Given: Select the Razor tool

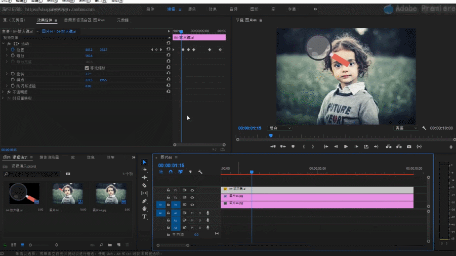Looking at the screenshot, I should [x=144, y=185].
